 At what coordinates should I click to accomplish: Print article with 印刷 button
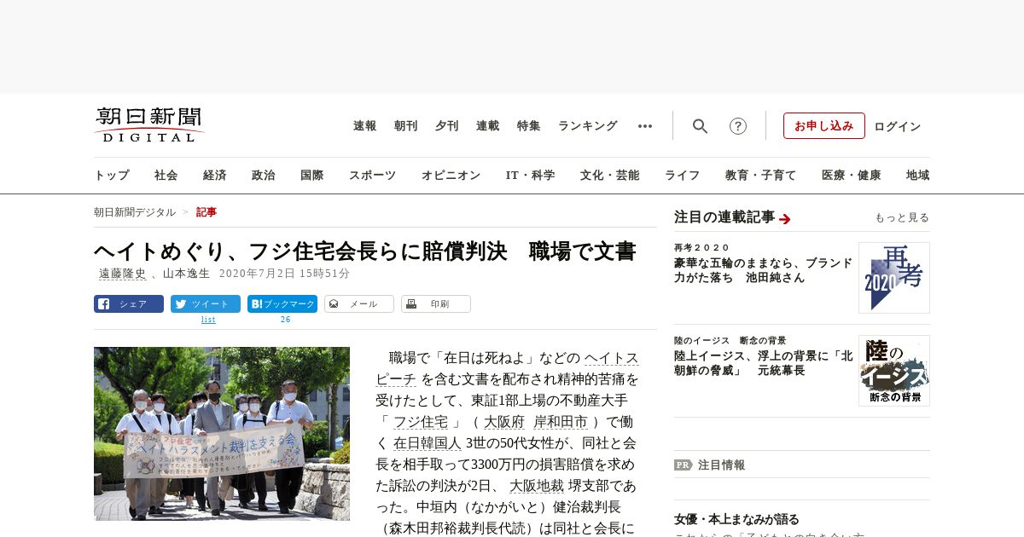tap(436, 303)
